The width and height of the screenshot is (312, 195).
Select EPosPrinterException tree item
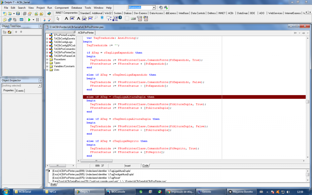tap(65, 35)
